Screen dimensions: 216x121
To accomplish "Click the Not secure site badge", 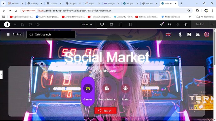I will pyautogui.click(x=29, y=11).
